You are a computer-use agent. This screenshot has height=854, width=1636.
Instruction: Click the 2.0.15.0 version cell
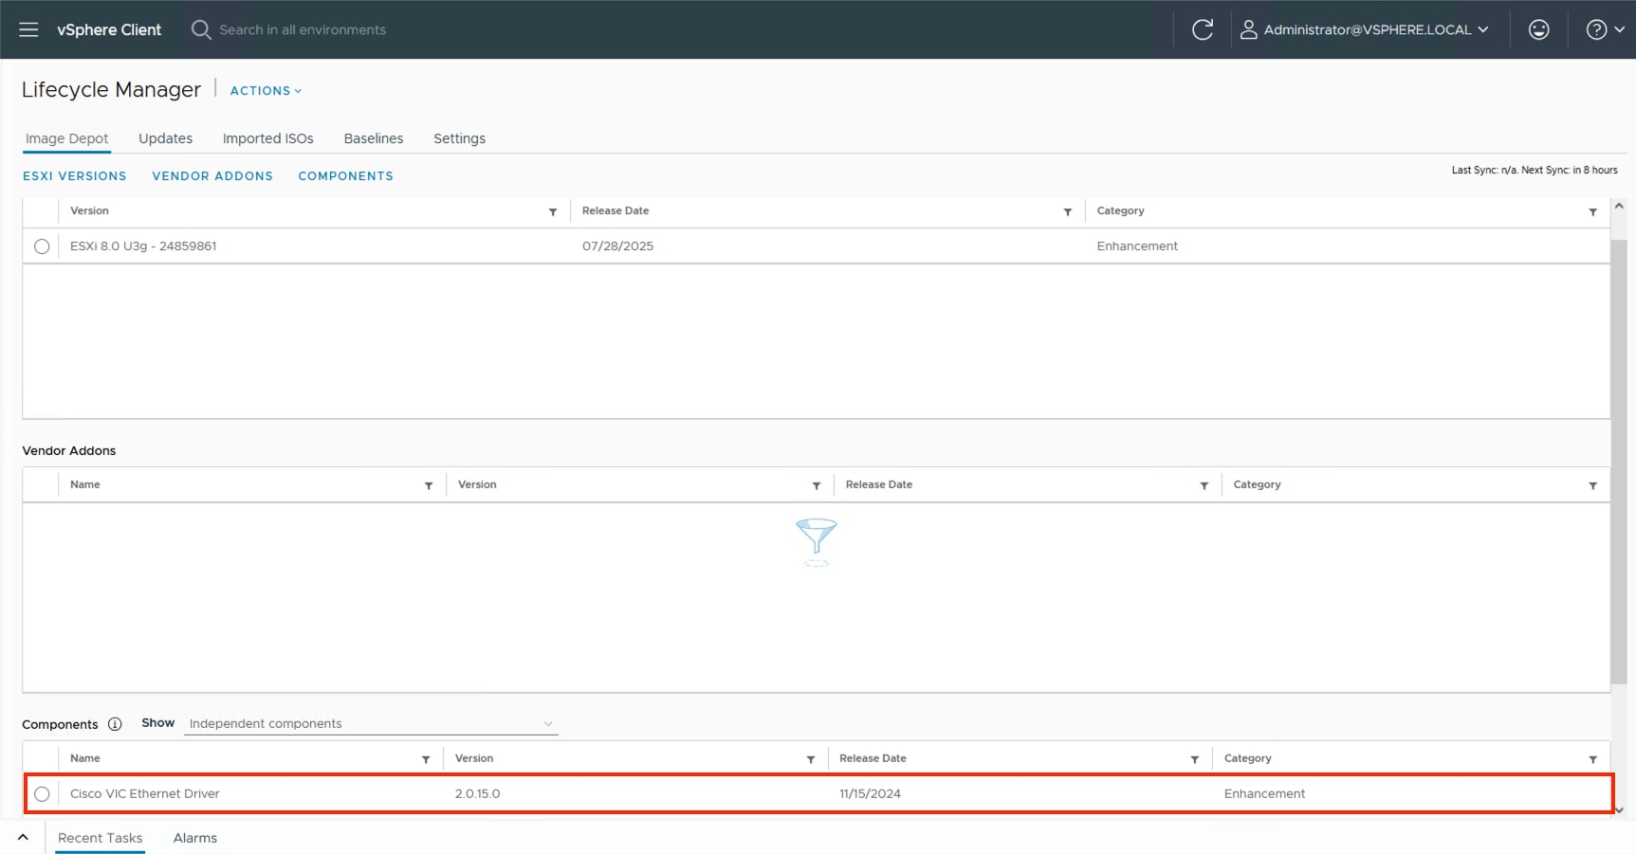click(x=477, y=794)
